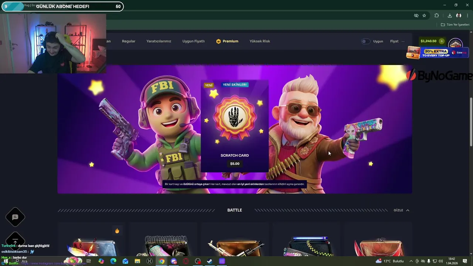Screen dimensions: 473x266
Task: Open the chat bubble hexagon button
Action: [15, 217]
